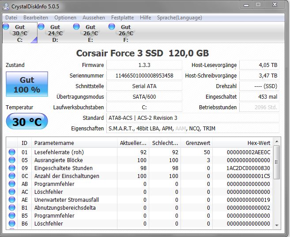Open the Optionen menu
The image size is (290, 237).
65,18
